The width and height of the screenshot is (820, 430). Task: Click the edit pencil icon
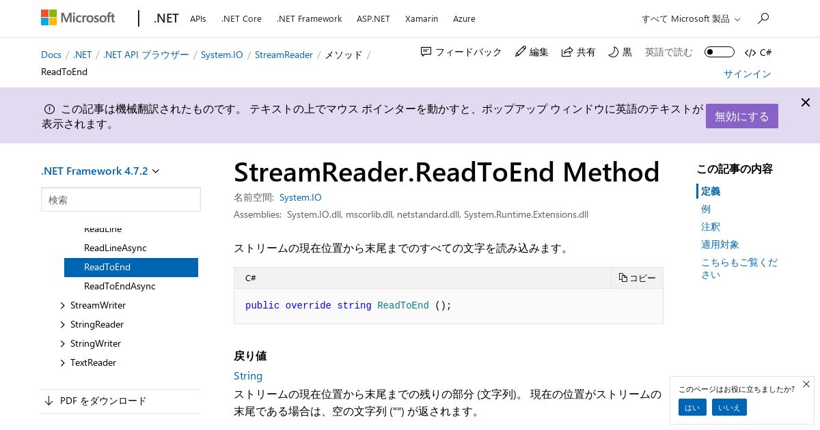pos(521,52)
